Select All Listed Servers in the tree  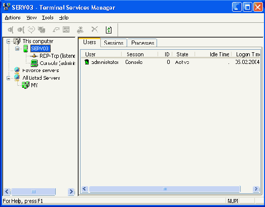pos(41,78)
